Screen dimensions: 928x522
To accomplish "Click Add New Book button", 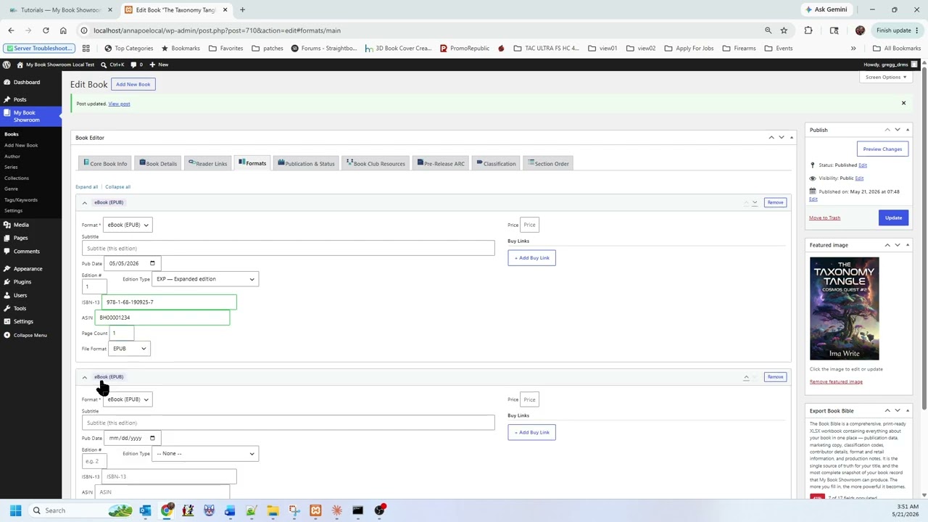I will click(x=133, y=85).
